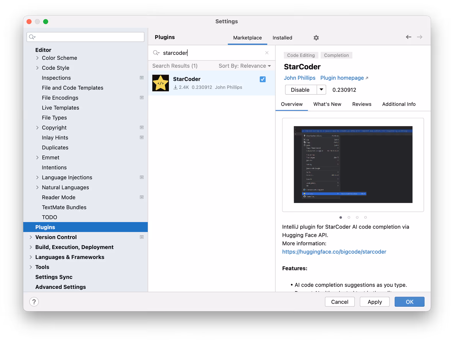Image resolution: width=454 pixels, height=342 pixels.
Task: Expand the Emmet tree node
Action: (37, 158)
